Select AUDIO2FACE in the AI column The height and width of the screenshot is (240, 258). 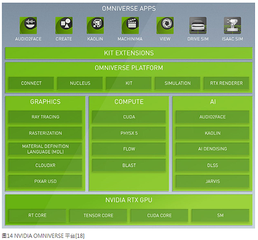[212, 117]
